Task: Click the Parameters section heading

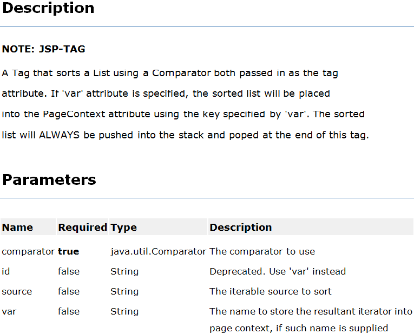Action: point(49,180)
